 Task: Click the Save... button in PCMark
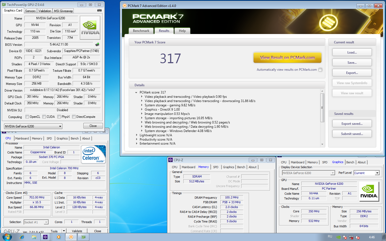pyautogui.click(x=352, y=63)
